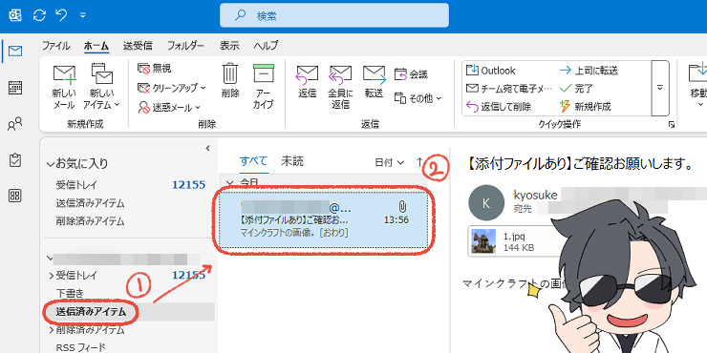Collapse the blurred account folder tree

pyautogui.click(x=49, y=258)
